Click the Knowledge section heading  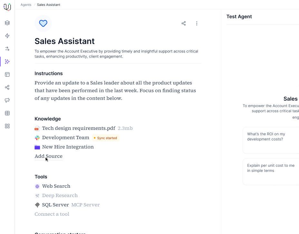(x=48, y=119)
